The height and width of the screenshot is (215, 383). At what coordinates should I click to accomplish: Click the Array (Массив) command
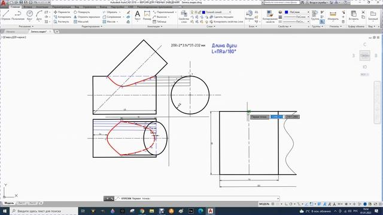[109, 21]
